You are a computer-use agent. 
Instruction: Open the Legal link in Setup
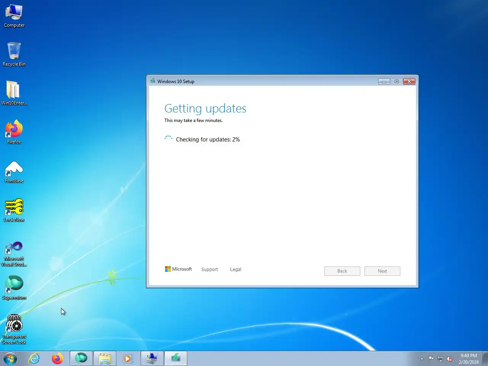tap(236, 269)
